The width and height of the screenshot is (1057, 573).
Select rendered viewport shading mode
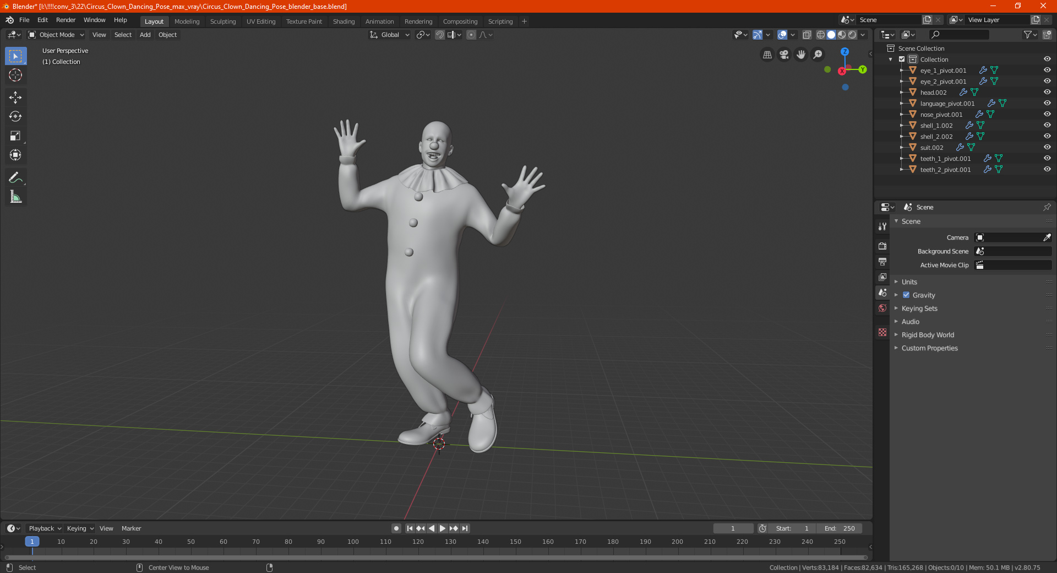[x=852, y=35]
